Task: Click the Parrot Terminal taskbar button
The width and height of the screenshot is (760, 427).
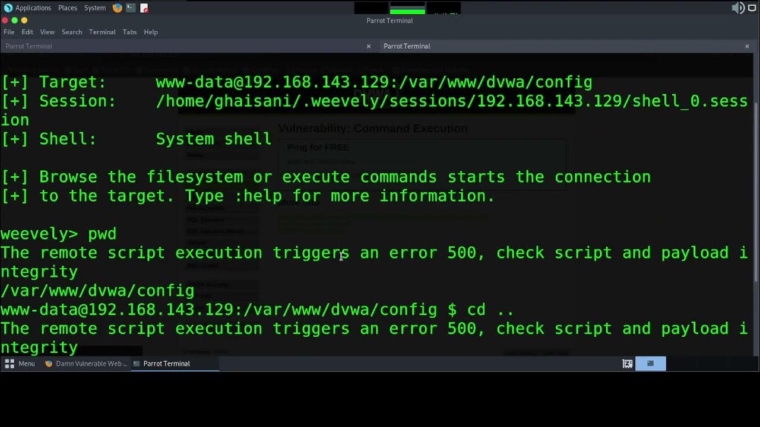Action: [x=161, y=364]
